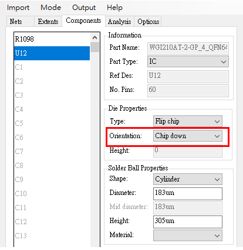Open the Solder Ball Shape dropdown
Screen dimensions: 243x250
(x=188, y=179)
